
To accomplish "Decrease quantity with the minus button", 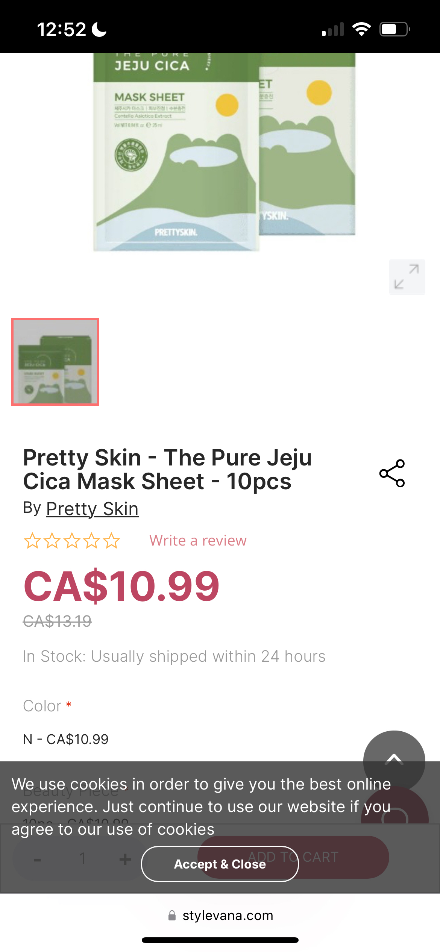I will (x=37, y=859).
